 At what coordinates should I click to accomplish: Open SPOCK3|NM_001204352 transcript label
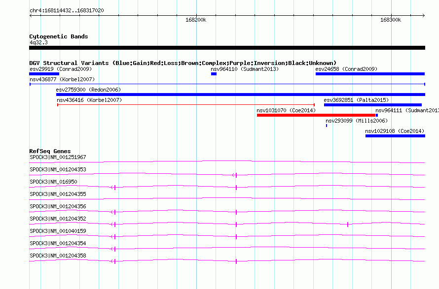[58, 219]
